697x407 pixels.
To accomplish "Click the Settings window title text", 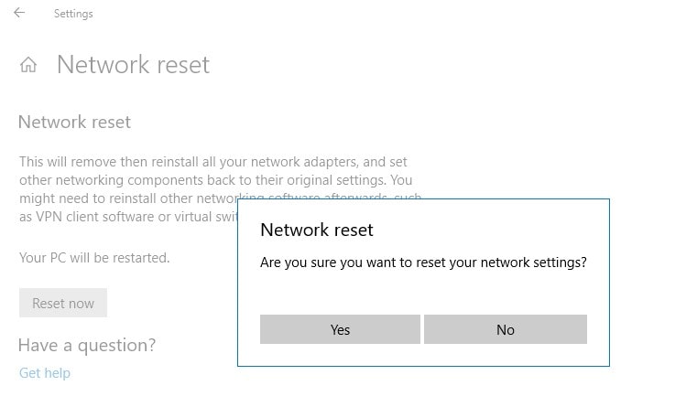I will (73, 14).
